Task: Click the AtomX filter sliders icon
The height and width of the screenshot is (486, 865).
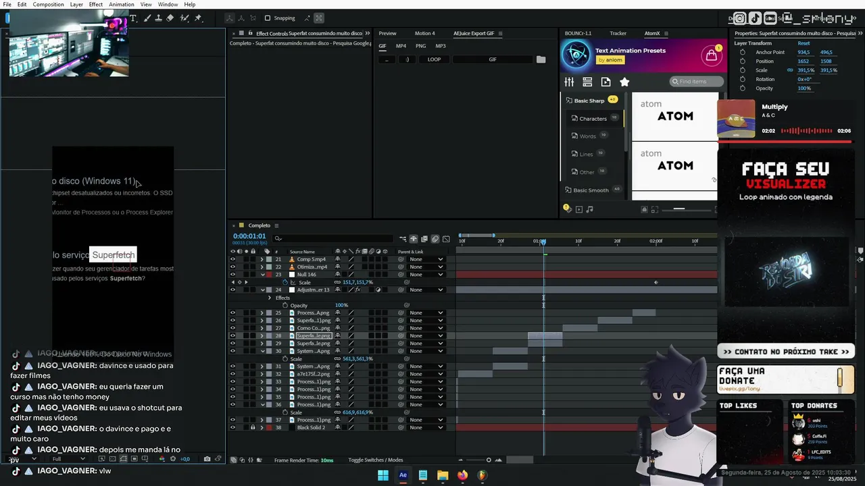Action: 569,82
